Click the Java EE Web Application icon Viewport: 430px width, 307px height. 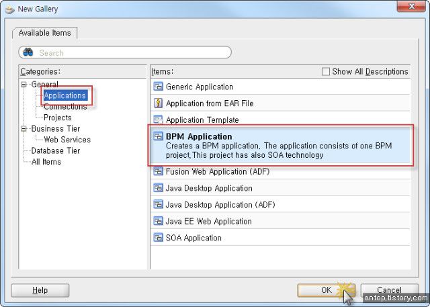(x=158, y=221)
